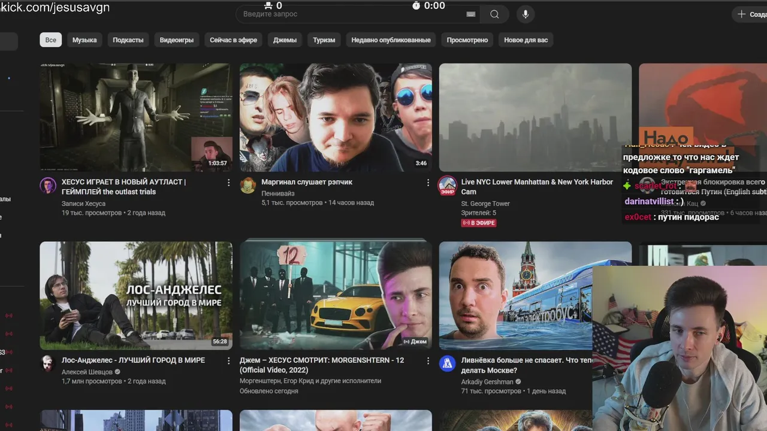Click the В ЭФИРЕ live badge
This screenshot has width=767, height=431.
pyautogui.click(x=478, y=223)
